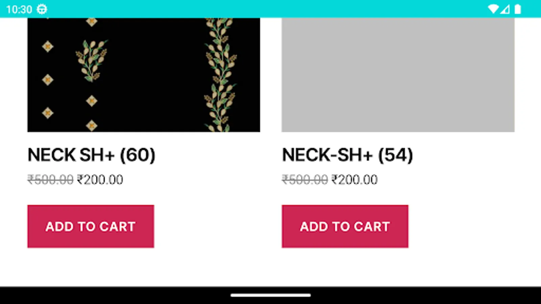The width and height of the screenshot is (541, 304).
Task: Add NECK-SH+ (54) to cart
Action: [x=345, y=226]
